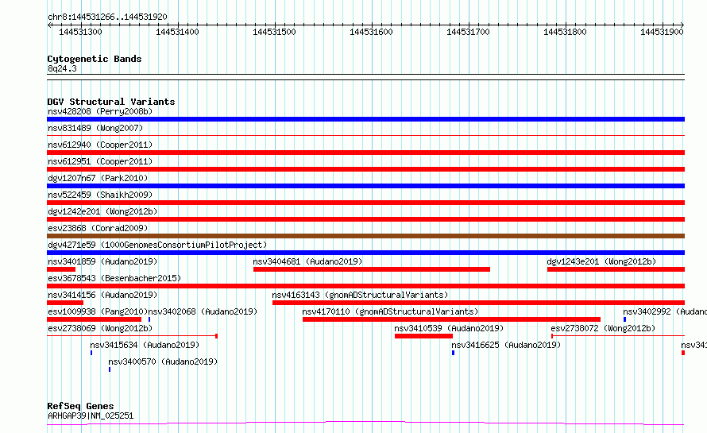The height and width of the screenshot is (433, 707).
Task: Click the chr8:144531266..144531920 region label
Action: click(107, 17)
